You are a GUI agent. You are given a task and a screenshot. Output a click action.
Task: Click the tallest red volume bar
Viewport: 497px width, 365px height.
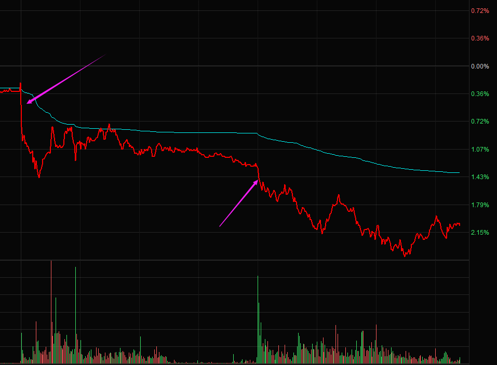[51, 312]
